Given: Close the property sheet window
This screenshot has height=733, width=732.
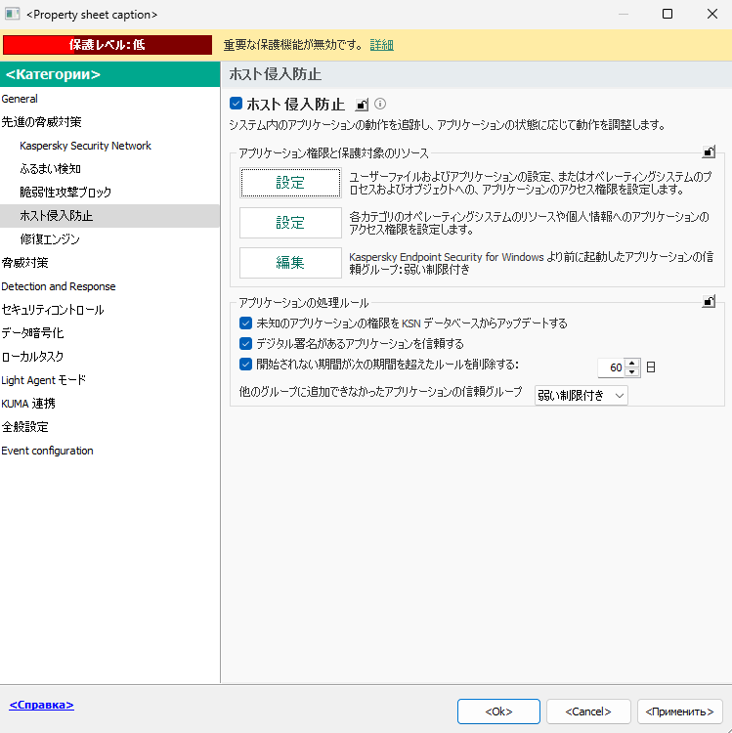Looking at the screenshot, I should (711, 14).
